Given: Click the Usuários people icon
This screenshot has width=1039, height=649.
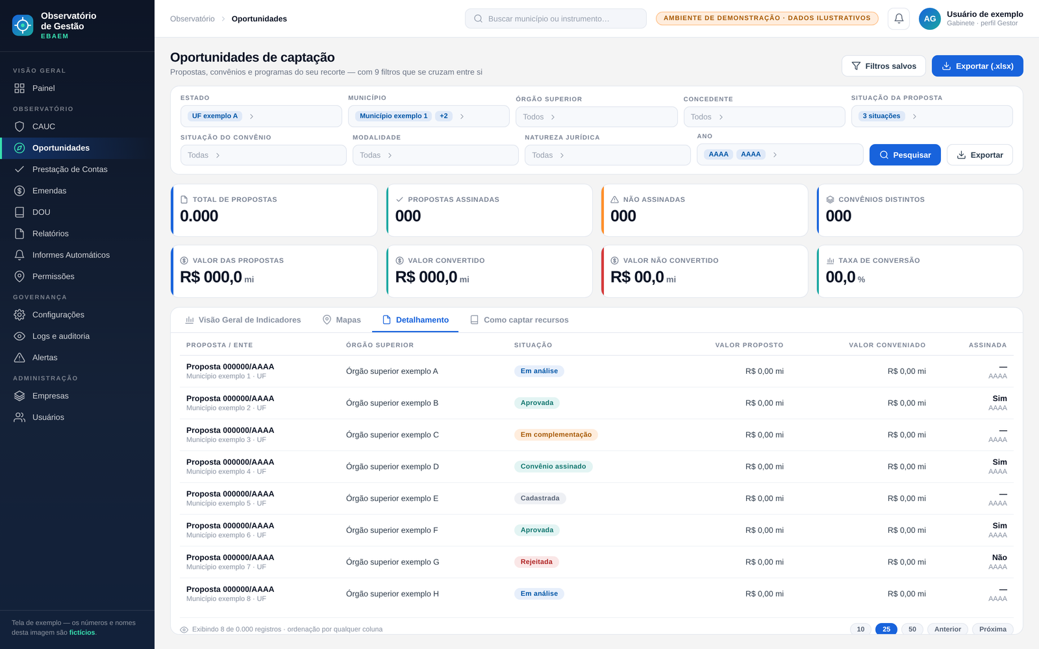Looking at the screenshot, I should pyautogui.click(x=19, y=417).
